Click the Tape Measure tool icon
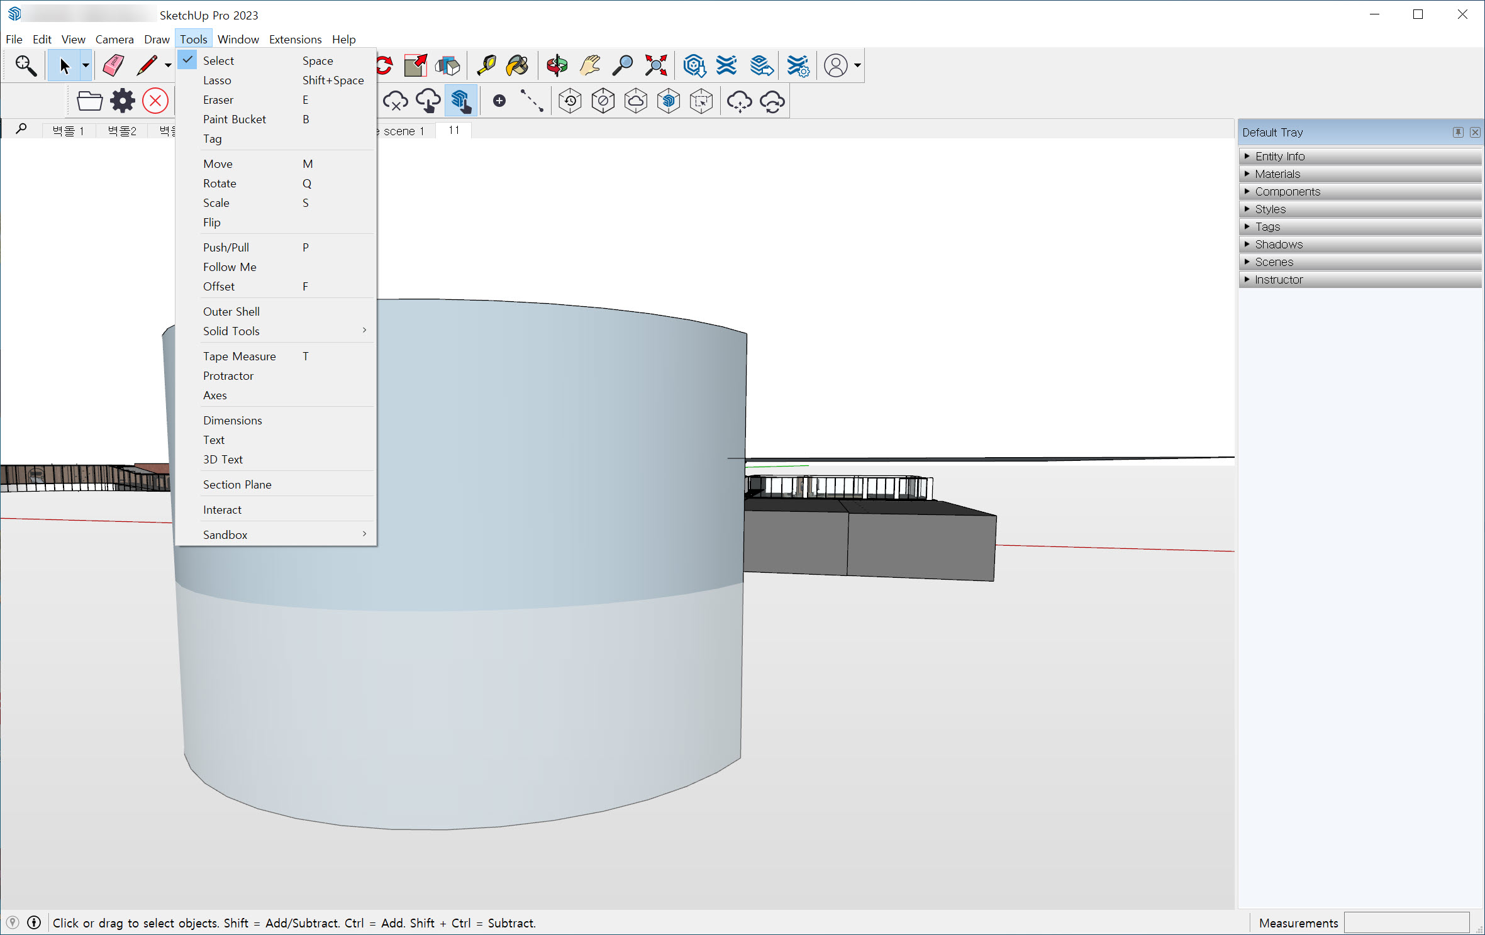This screenshot has width=1485, height=935. (486, 65)
